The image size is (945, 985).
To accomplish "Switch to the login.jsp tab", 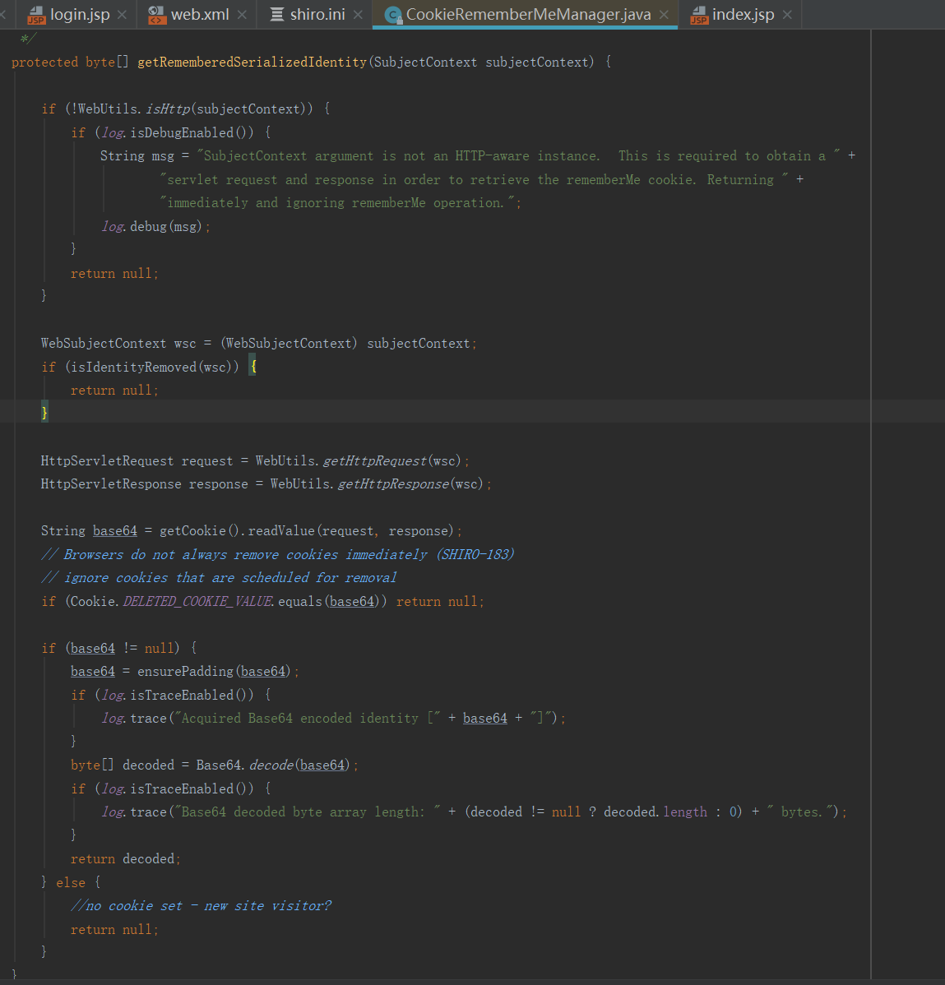I will [80, 15].
